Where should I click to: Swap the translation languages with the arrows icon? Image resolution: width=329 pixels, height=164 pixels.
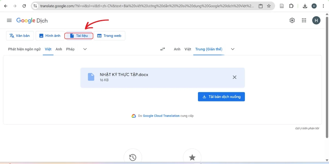162,49
